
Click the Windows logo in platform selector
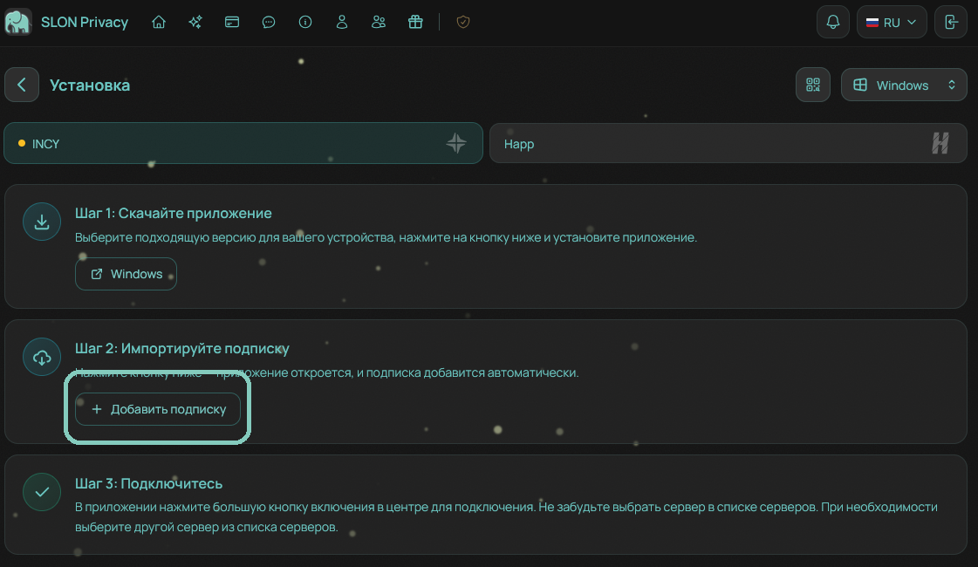(860, 85)
